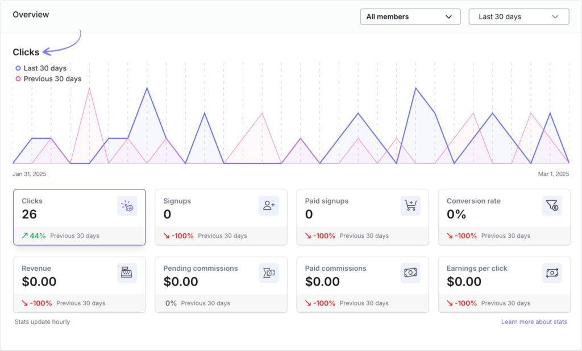Screen dimensions: 582x351
Task: Click the Signups add-user icon
Action: 269,206
